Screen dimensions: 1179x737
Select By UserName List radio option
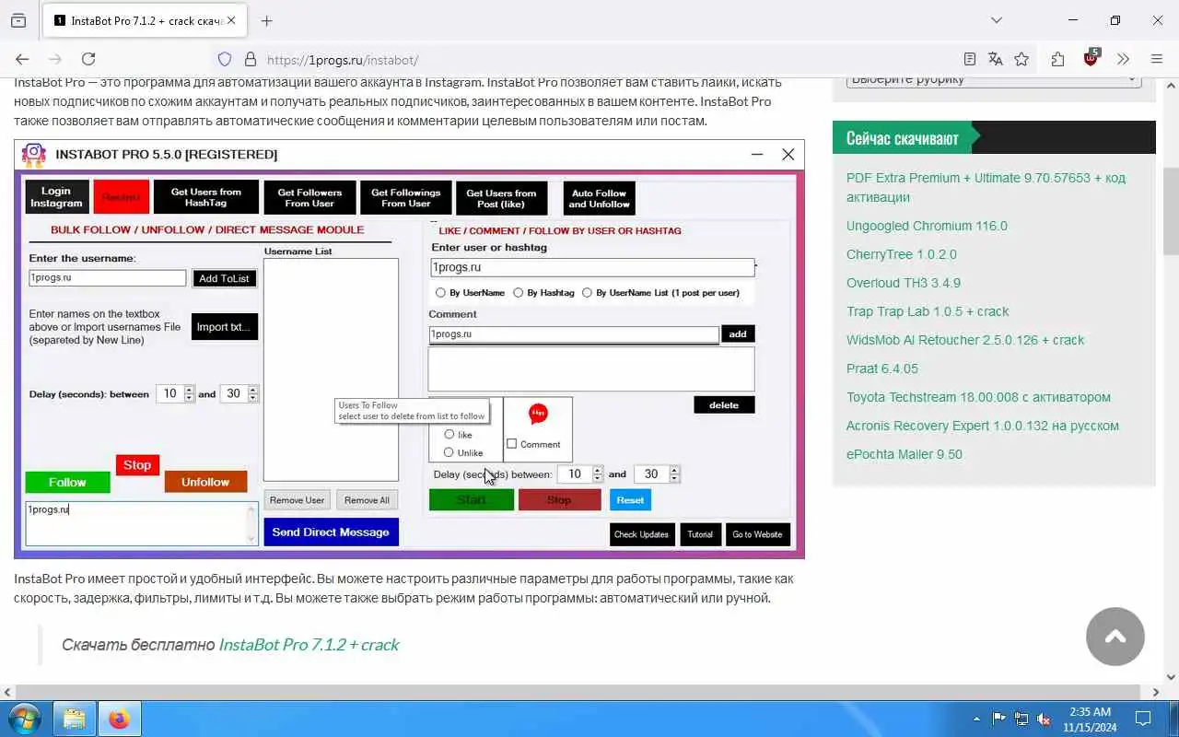[x=587, y=293]
